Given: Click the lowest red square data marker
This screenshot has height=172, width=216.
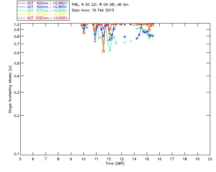Looking at the screenshot, I should 104,51.
